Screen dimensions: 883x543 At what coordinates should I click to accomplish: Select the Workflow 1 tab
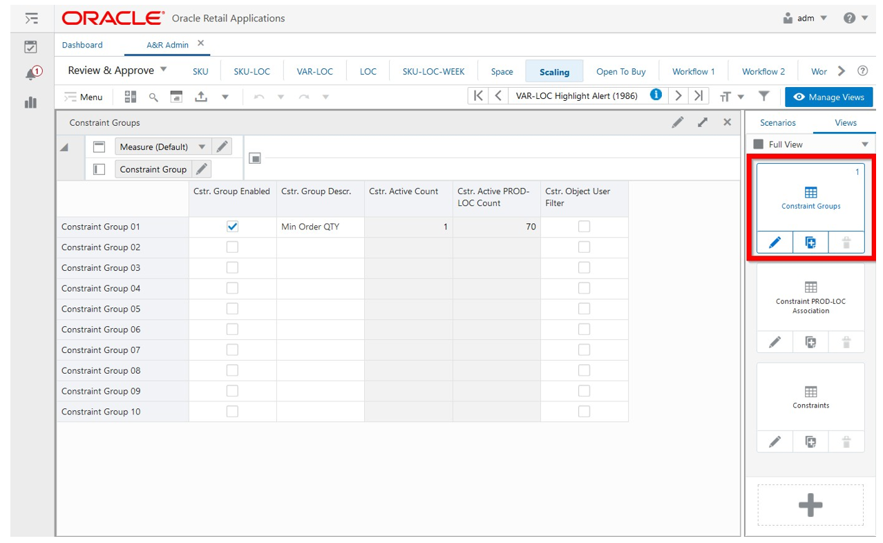pyautogui.click(x=694, y=71)
